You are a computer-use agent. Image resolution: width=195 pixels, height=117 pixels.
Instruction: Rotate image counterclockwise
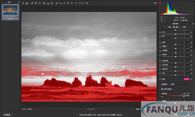click(x=80, y=3)
